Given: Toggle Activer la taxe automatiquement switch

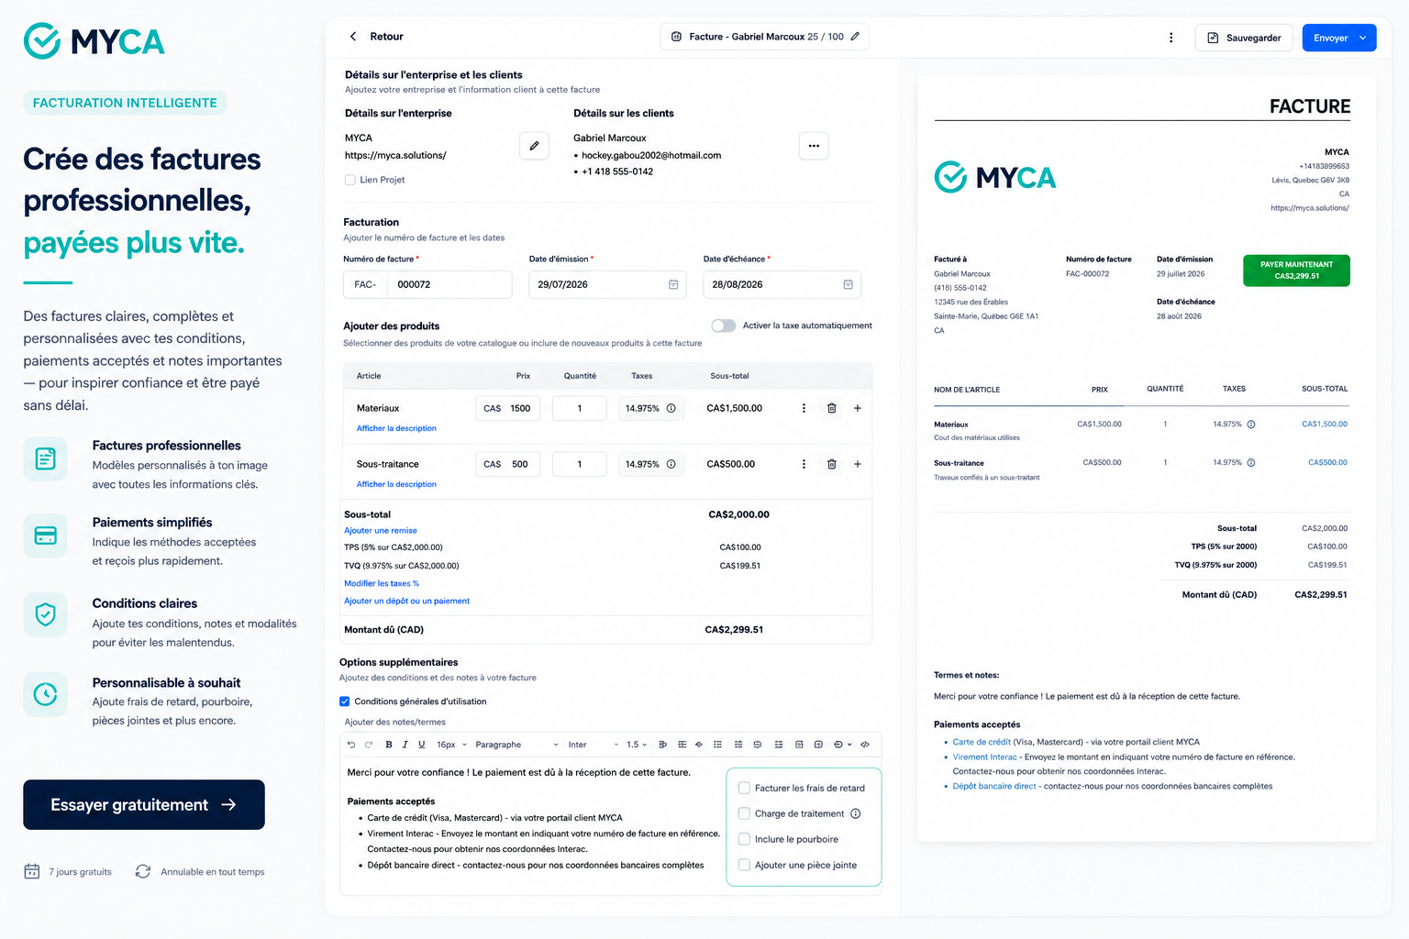Looking at the screenshot, I should [724, 326].
